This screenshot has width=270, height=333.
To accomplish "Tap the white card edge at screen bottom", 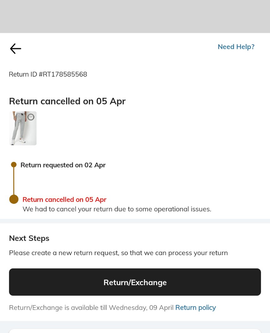I will 135,331.
